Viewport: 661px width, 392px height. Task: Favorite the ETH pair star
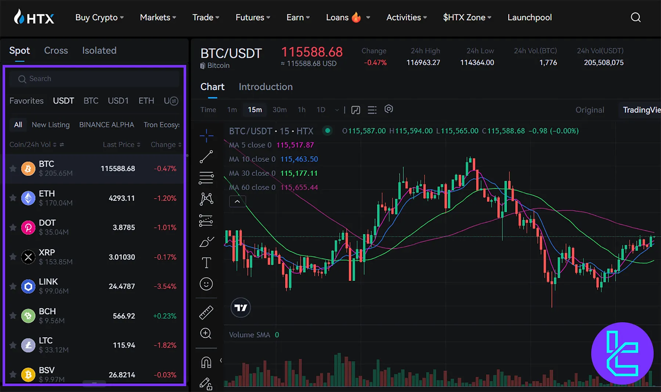13,198
